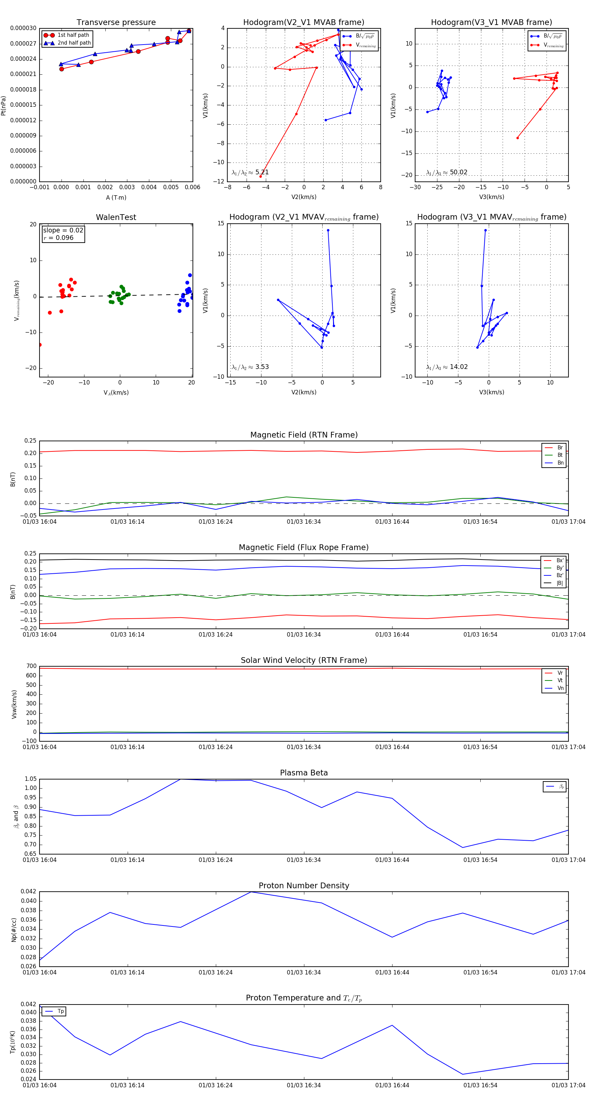Select the "Bt" legend entry
Screen dimensions: 608x1115
[x=554, y=455]
